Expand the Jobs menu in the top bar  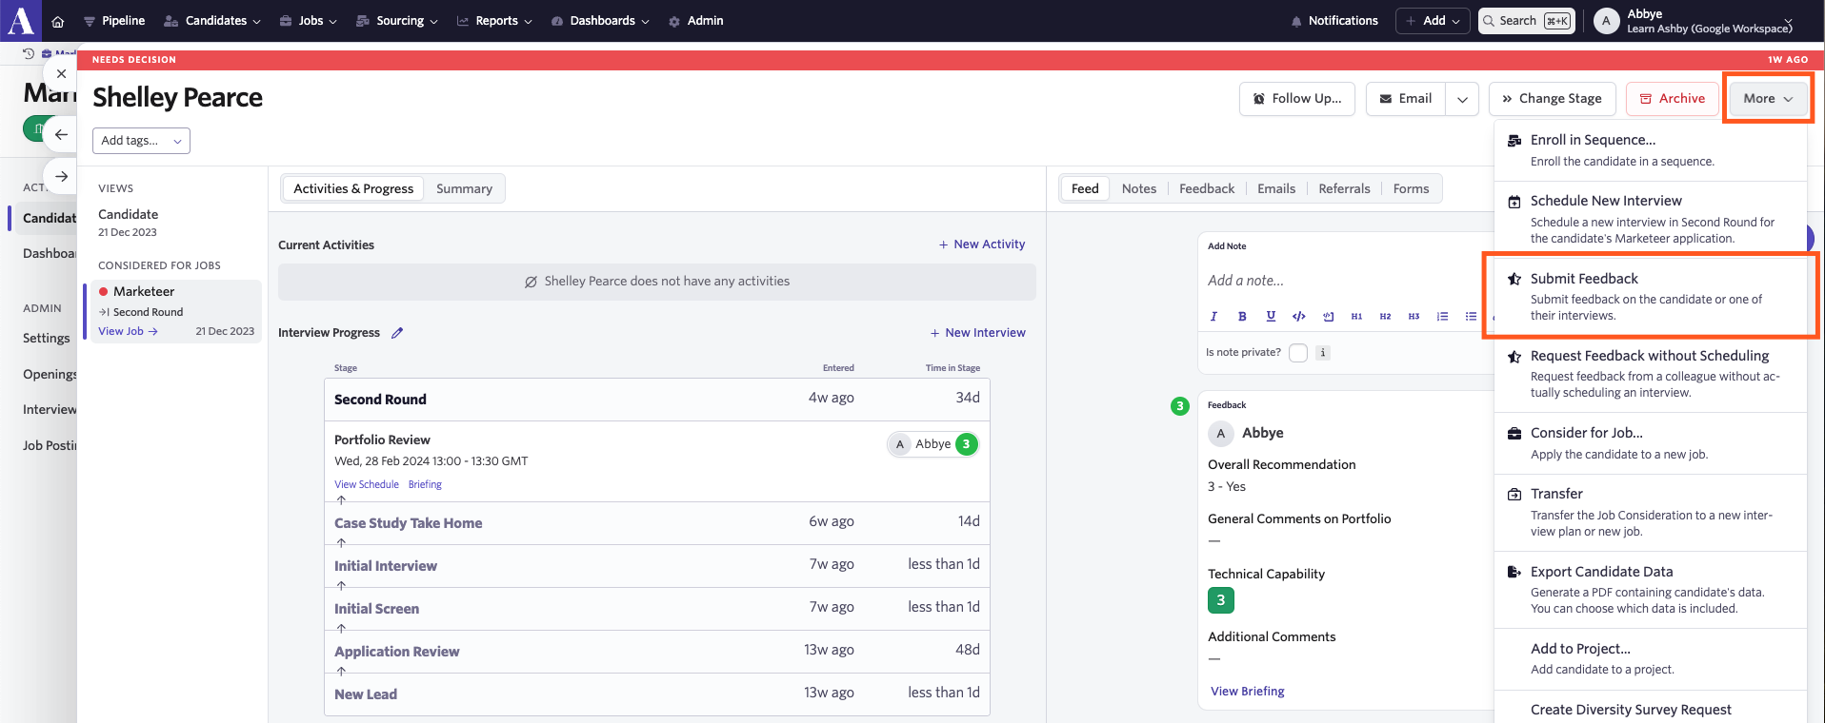pyautogui.click(x=308, y=21)
